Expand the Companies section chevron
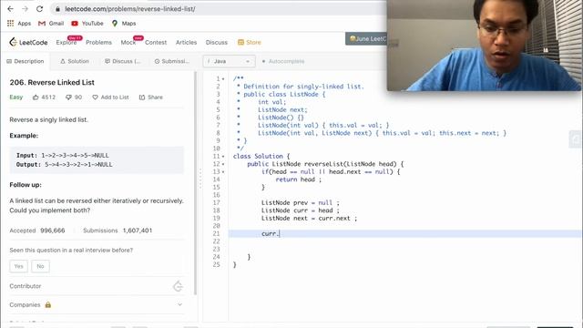Viewport: 583px width, 328px height. pos(180,304)
